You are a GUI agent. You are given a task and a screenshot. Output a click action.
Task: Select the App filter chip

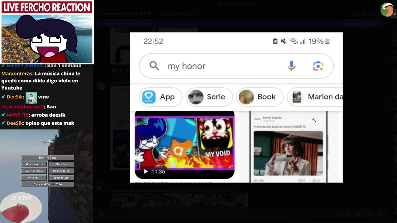(160, 97)
